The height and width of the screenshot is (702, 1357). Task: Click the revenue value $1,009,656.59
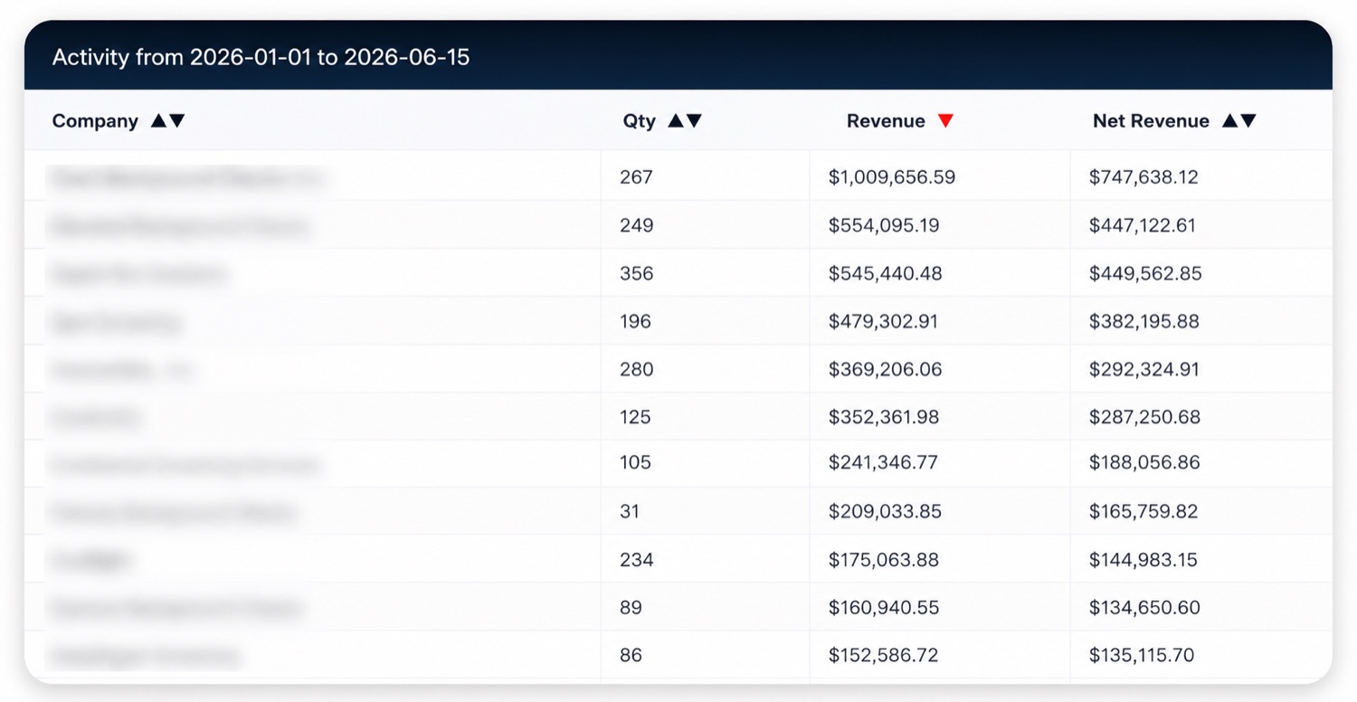pyautogui.click(x=892, y=177)
